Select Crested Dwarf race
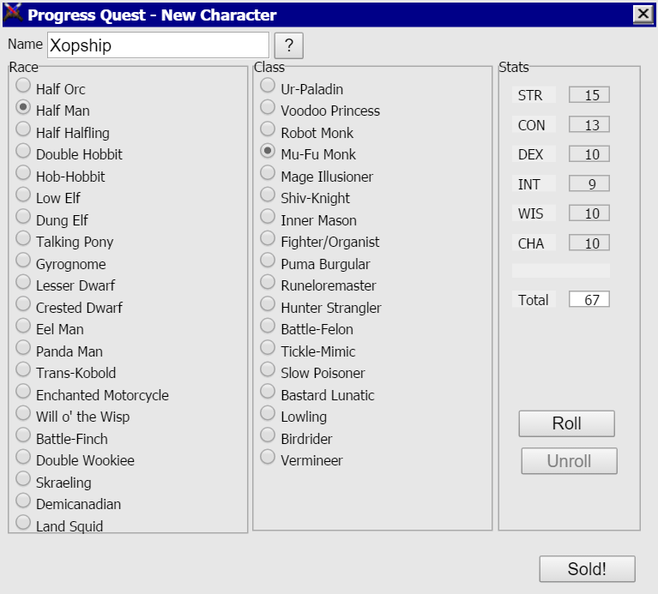This screenshot has height=594, width=658. point(23,304)
